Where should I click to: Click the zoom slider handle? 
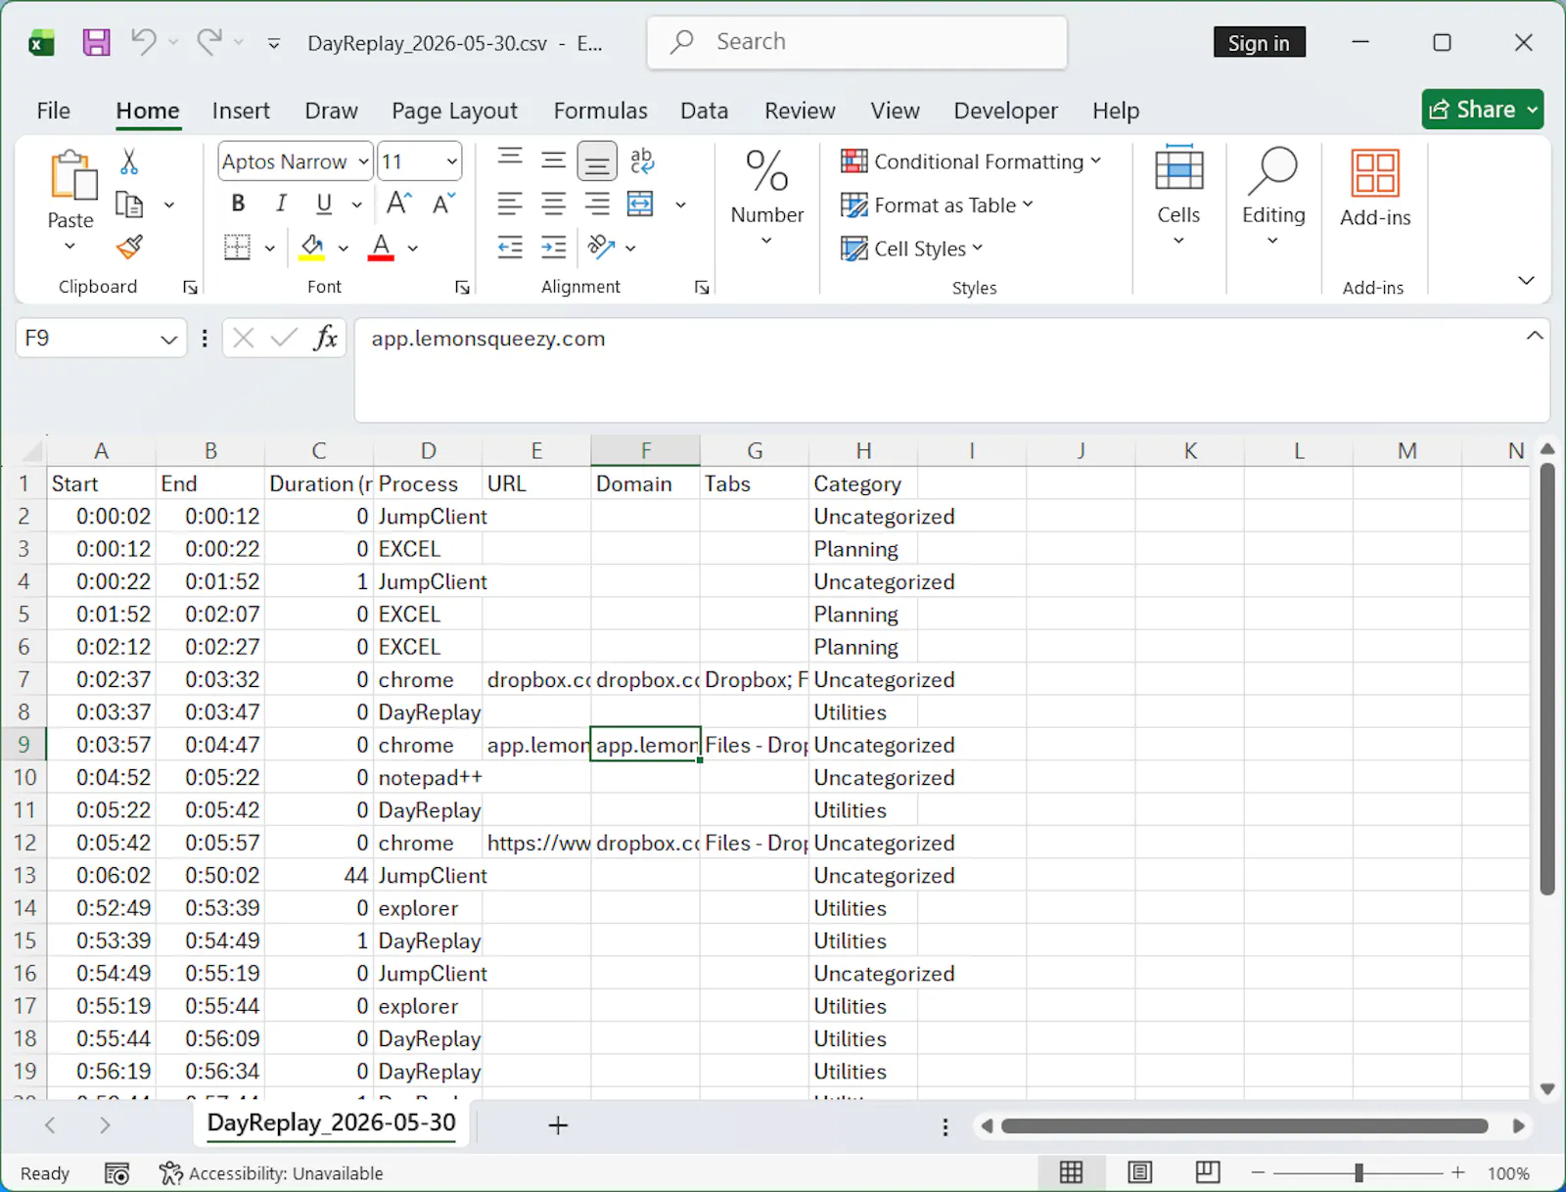pyautogui.click(x=1359, y=1172)
